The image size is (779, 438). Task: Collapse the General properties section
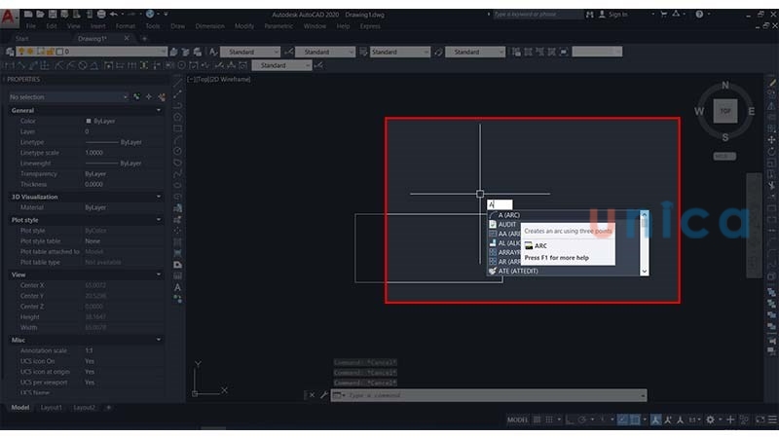pos(159,110)
